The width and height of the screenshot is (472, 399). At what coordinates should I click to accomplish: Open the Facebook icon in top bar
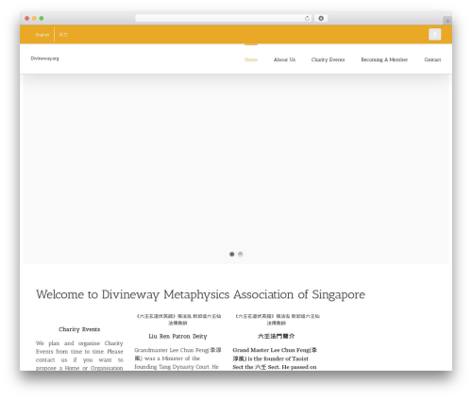pos(434,34)
